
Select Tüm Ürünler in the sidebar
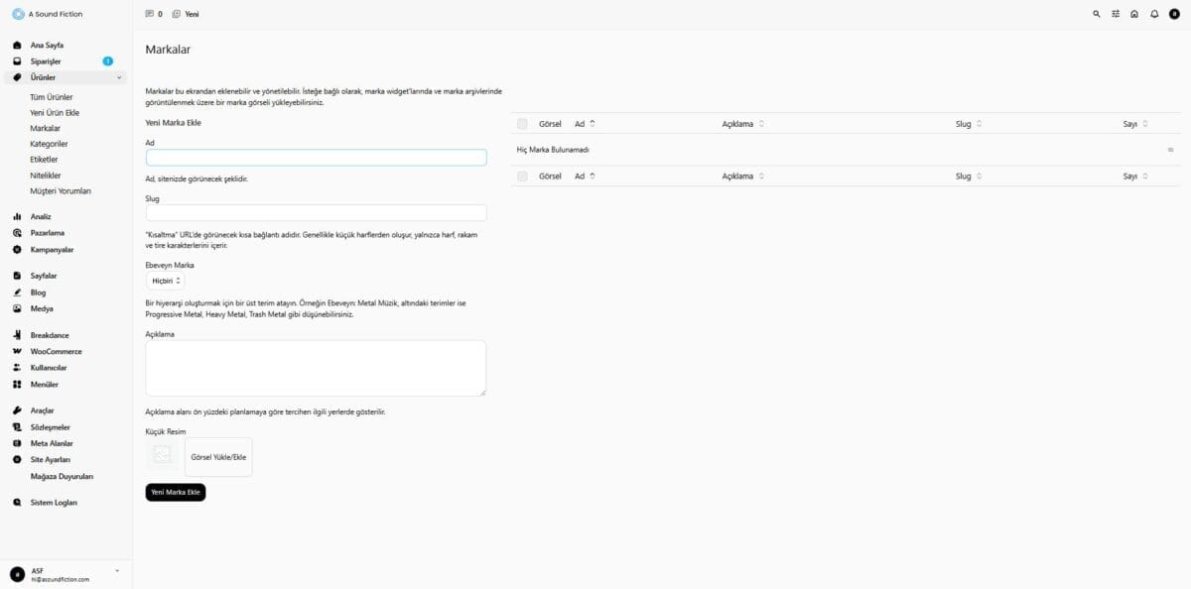[52, 97]
